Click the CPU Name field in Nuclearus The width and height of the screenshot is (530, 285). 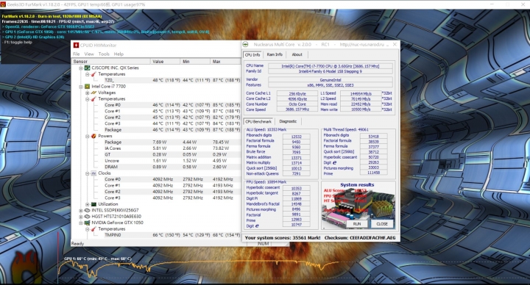(331, 66)
